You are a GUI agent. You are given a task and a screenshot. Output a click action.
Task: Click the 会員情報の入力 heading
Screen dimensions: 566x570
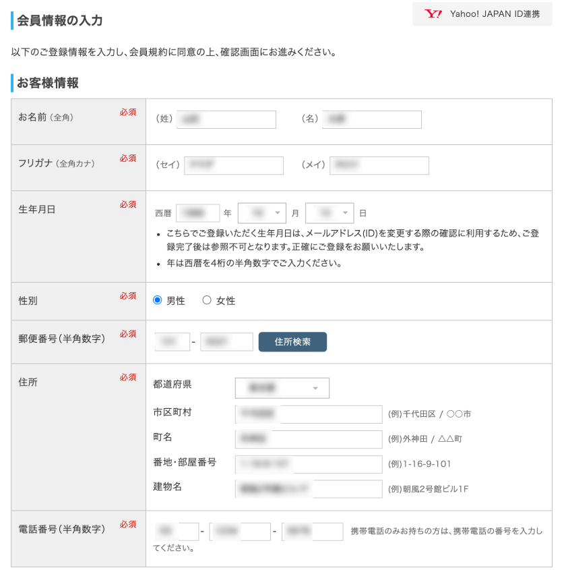point(60,20)
